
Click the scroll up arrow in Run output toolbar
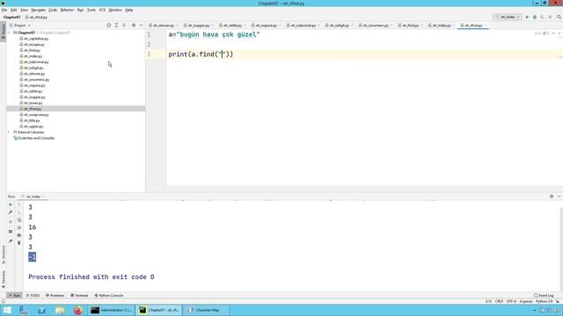19,205
